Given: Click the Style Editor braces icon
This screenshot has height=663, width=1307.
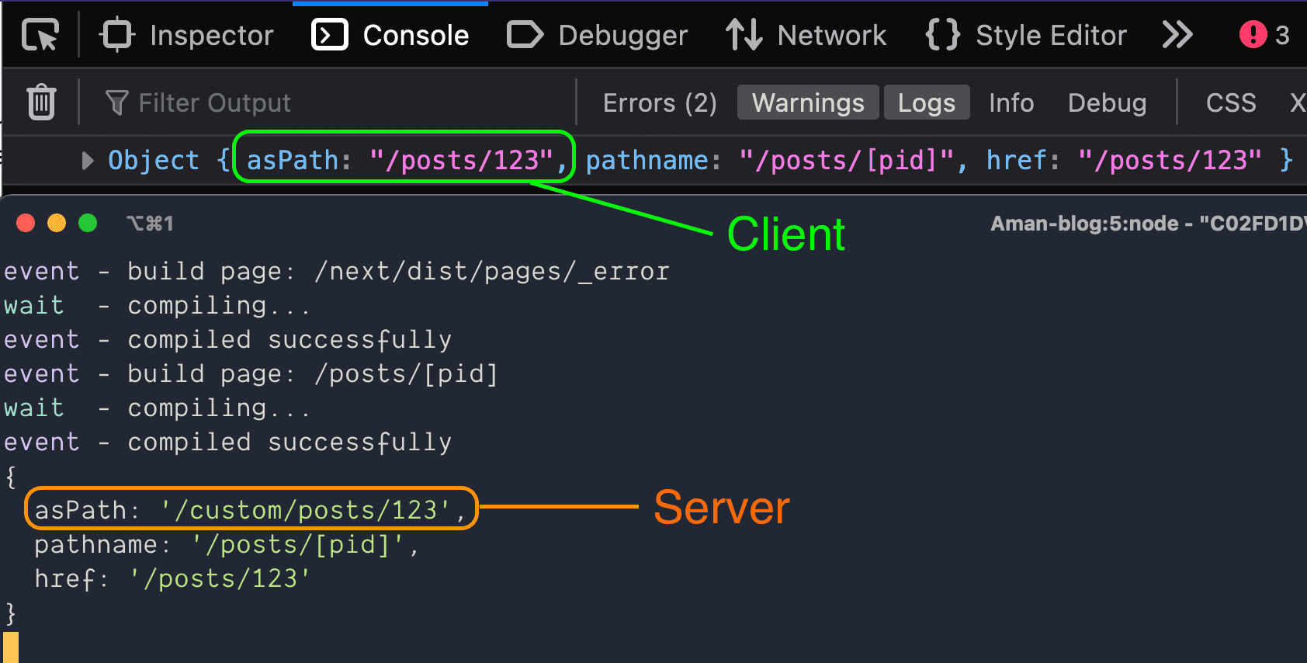Looking at the screenshot, I should coord(943,35).
